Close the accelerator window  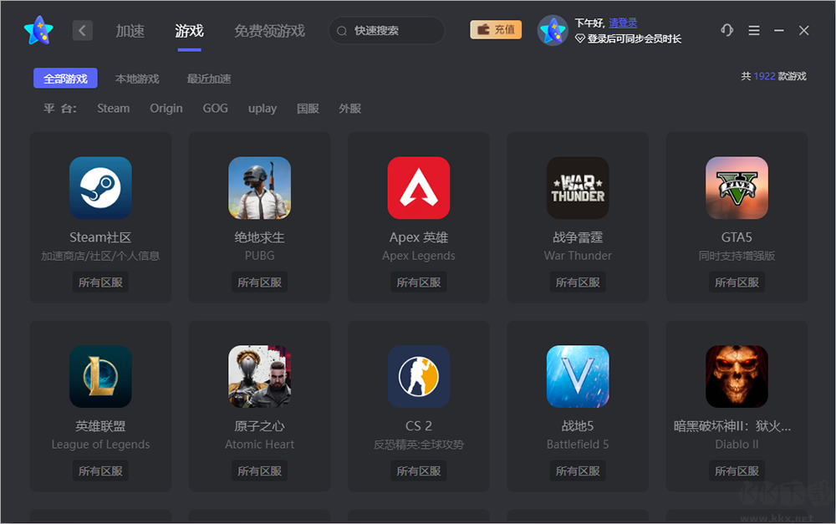(x=804, y=30)
